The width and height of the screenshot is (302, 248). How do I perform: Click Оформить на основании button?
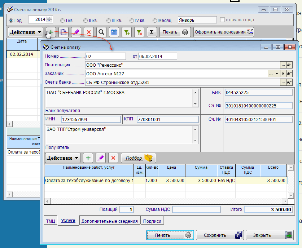224,32
